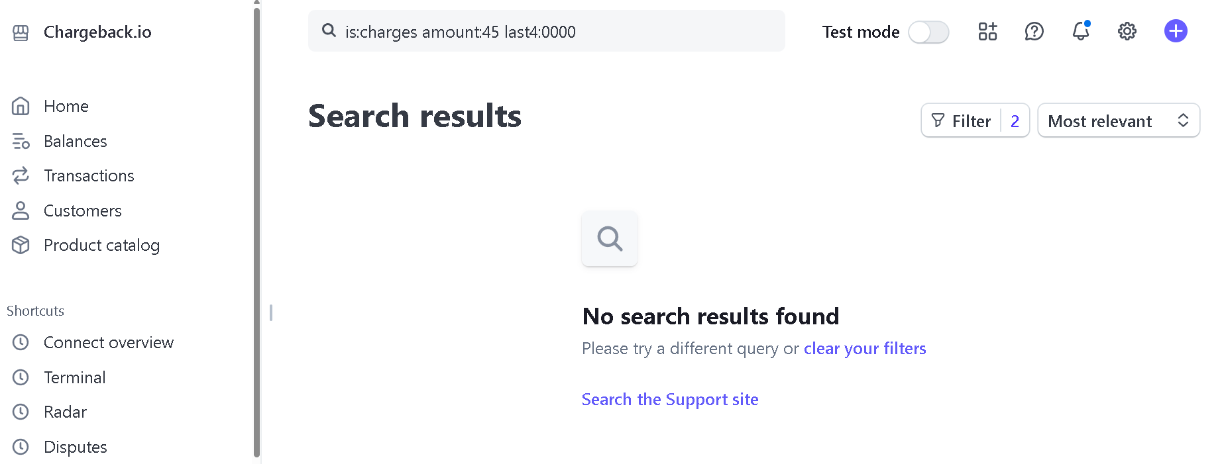This screenshot has width=1224, height=464.
Task: Open Transactions in sidebar
Action: point(89,175)
